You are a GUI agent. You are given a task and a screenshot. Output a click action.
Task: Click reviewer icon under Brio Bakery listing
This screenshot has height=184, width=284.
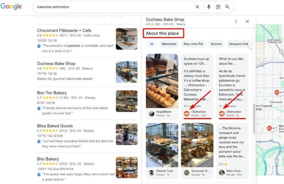click(39, 174)
